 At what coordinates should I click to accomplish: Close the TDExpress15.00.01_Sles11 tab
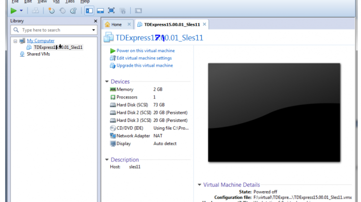(x=204, y=24)
